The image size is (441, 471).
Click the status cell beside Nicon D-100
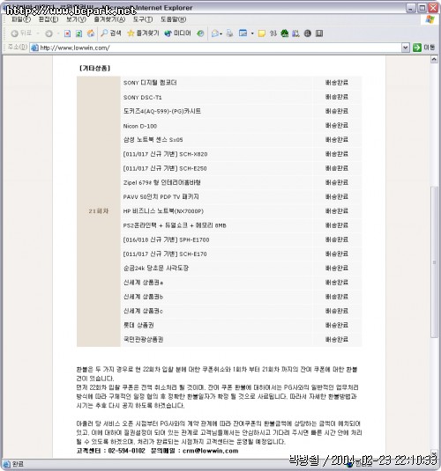click(337, 126)
